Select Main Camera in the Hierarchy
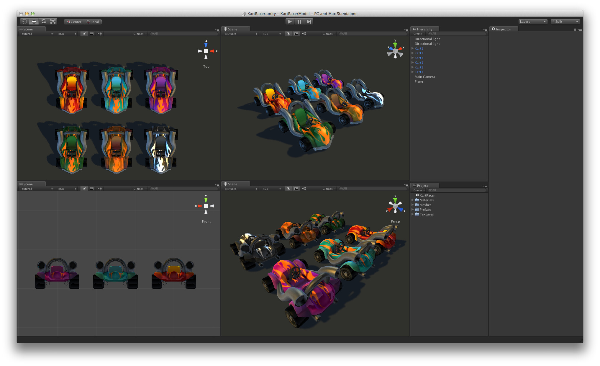 coord(425,77)
